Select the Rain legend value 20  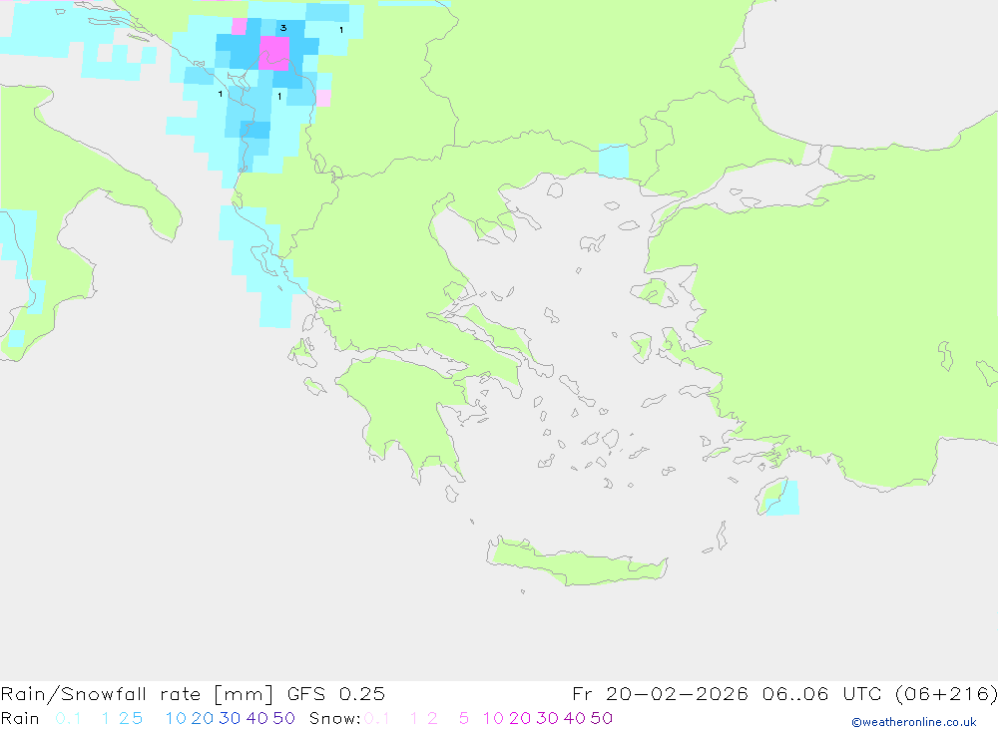coord(203,718)
